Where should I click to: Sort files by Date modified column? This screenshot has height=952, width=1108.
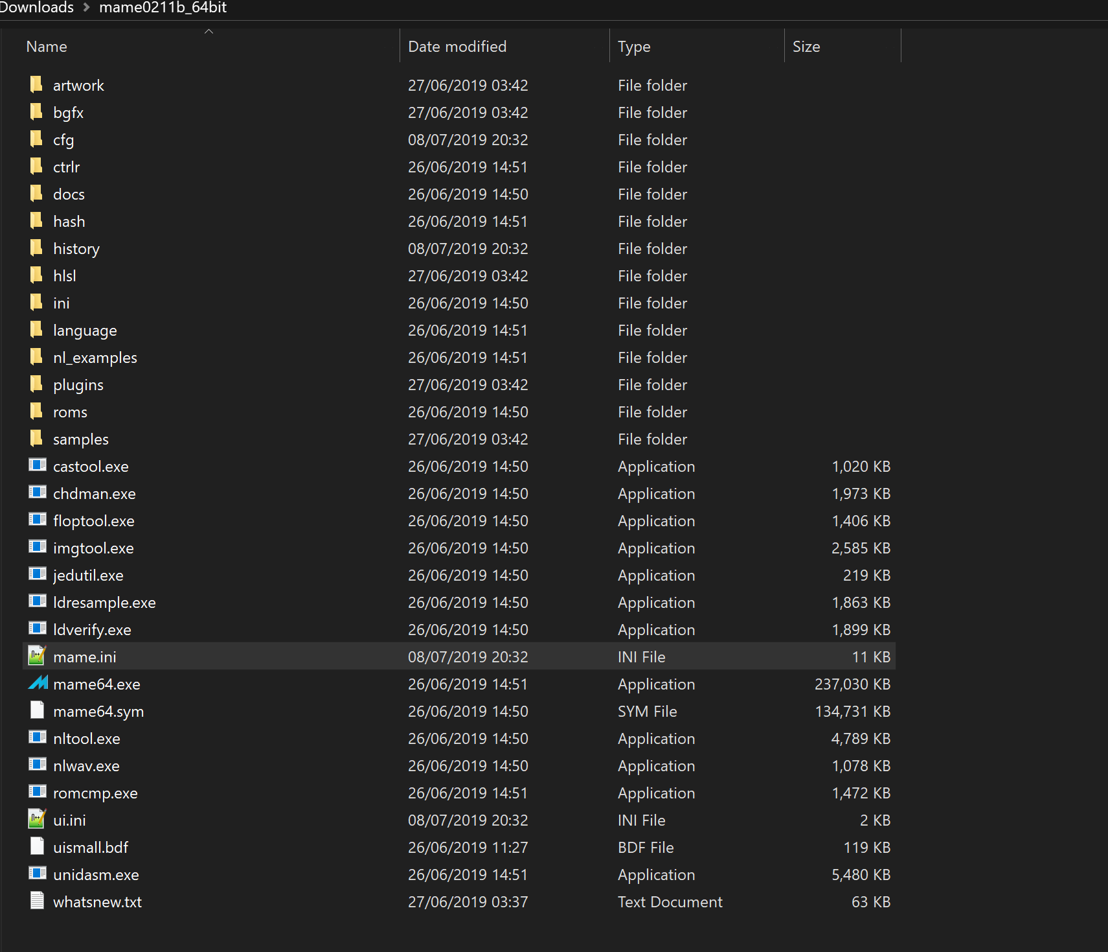[457, 47]
